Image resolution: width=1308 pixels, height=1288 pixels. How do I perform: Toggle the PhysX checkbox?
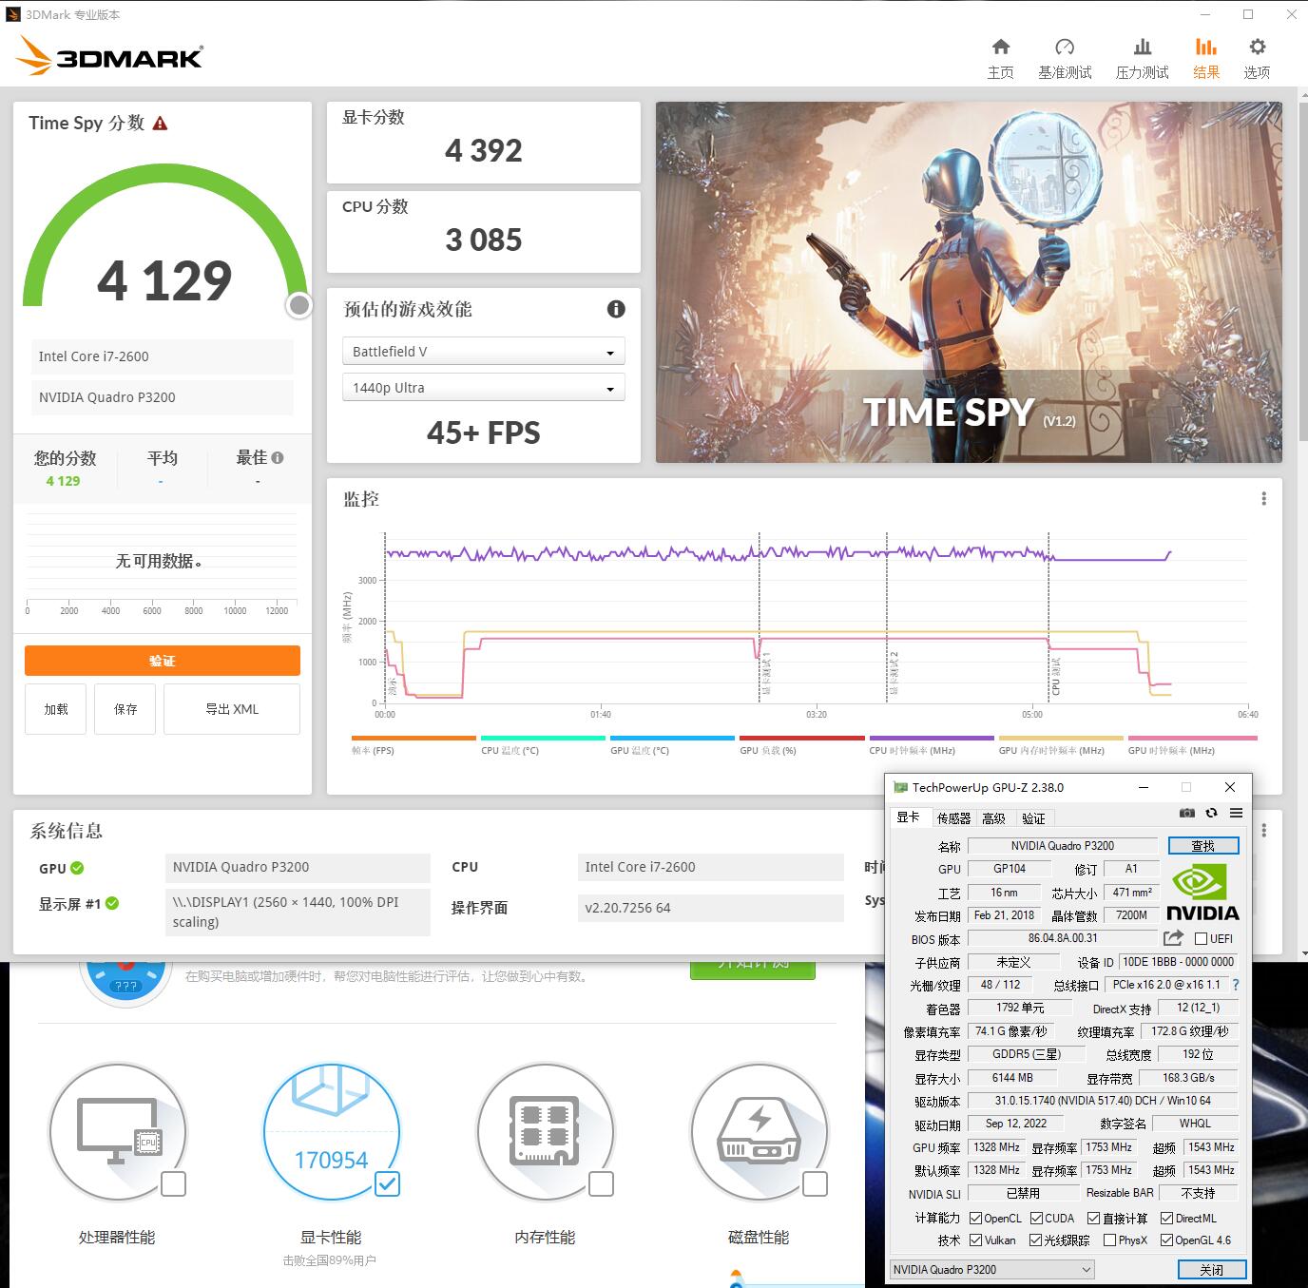click(x=1109, y=1240)
